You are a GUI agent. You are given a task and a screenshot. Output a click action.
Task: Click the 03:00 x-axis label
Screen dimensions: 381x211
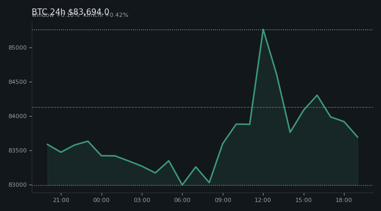[x=142, y=200]
